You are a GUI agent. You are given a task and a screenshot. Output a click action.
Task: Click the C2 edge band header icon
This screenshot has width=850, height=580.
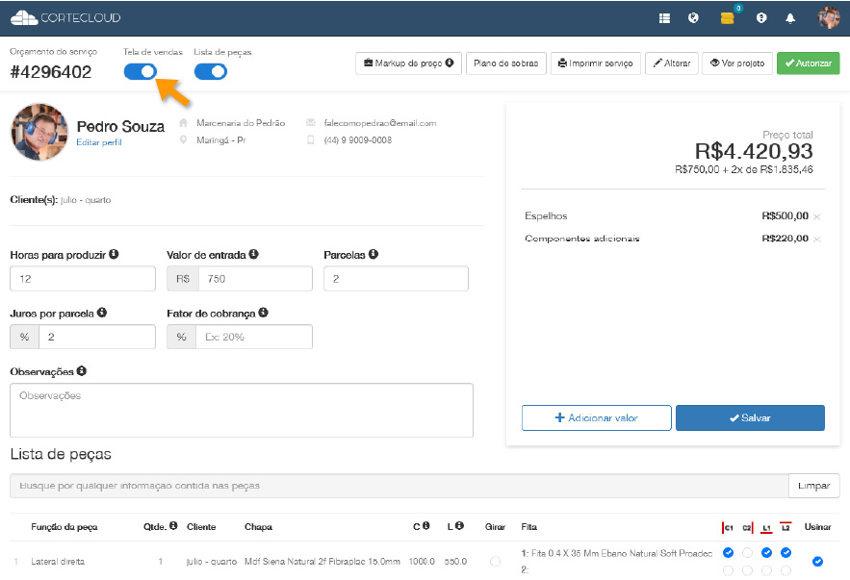click(x=748, y=527)
